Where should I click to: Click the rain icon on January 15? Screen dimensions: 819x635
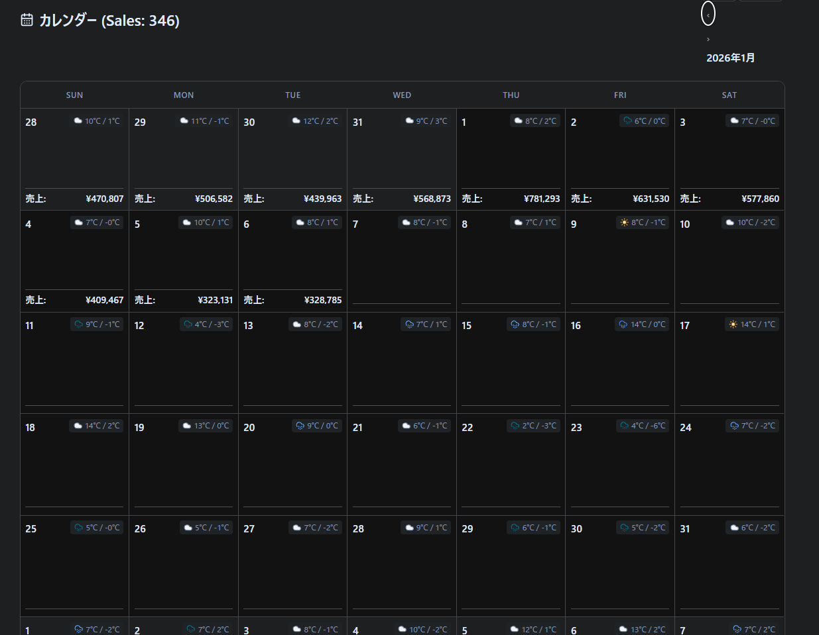pyautogui.click(x=515, y=324)
